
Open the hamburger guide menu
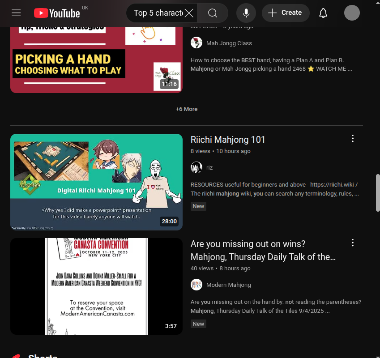tap(16, 13)
